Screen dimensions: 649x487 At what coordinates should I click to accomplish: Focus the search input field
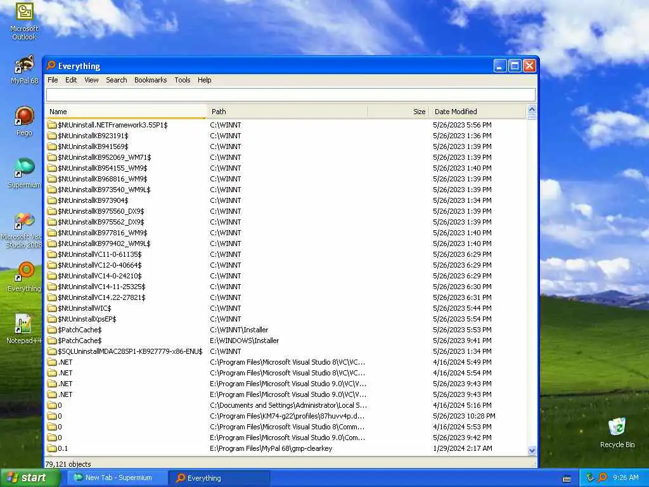coord(290,95)
